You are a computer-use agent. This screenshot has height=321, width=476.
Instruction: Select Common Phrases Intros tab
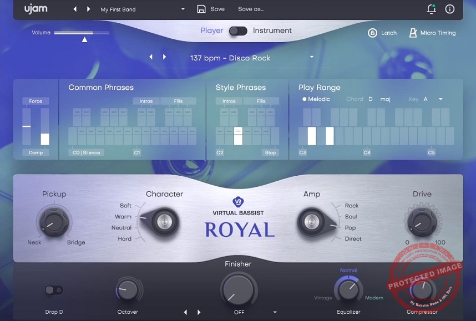click(x=146, y=101)
